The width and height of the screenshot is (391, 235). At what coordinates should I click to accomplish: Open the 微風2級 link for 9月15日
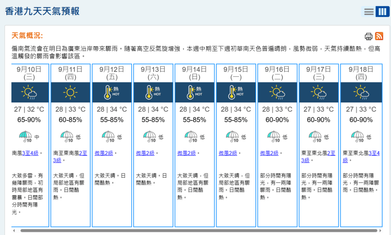(x=228, y=153)
